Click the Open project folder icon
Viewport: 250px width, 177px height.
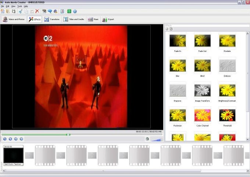click(x=8, y=11)
